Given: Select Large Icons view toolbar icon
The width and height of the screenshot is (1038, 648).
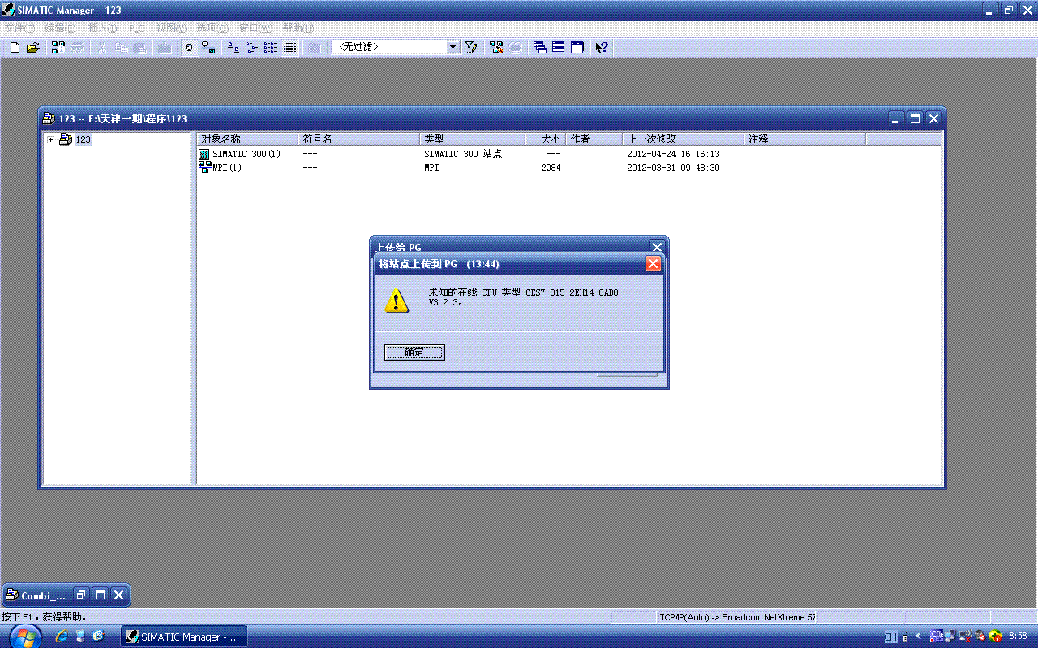Looking at the screenshot, I should click(x=233, y=48).
